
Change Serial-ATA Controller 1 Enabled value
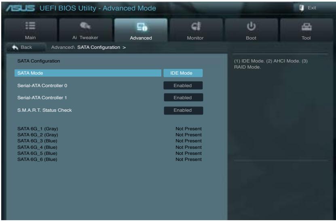[x=183, y=98]
